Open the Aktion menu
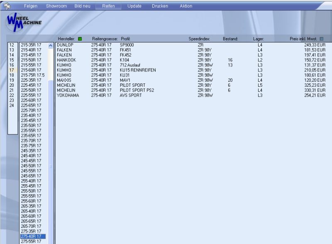Viewport: 332px width, 244px height. click(186, 6)
